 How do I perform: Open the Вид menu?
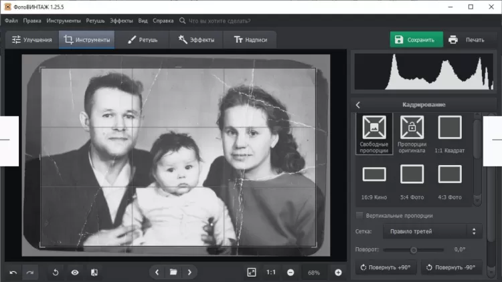[x=143, y=21]
